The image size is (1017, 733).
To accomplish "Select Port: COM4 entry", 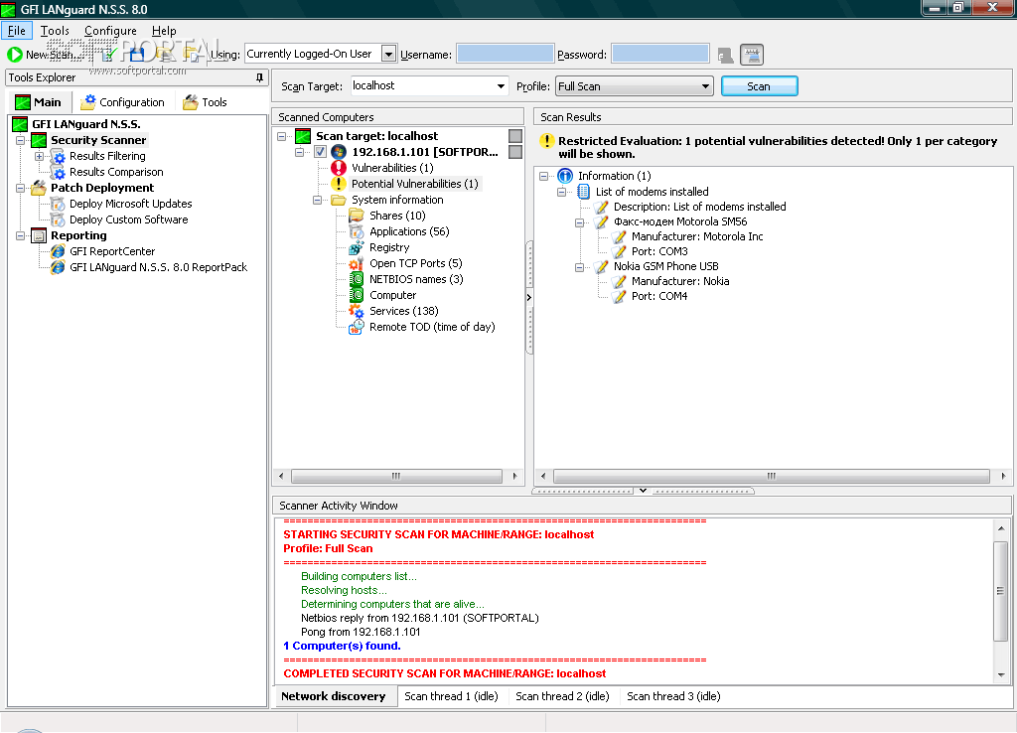I will pos(659,296).
